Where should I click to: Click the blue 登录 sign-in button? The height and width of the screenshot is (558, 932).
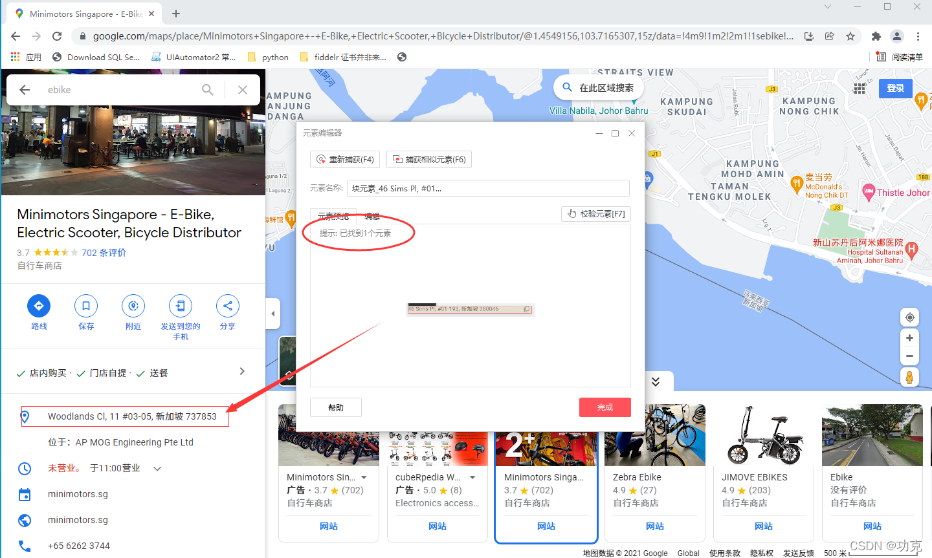[x=896, y=88]
